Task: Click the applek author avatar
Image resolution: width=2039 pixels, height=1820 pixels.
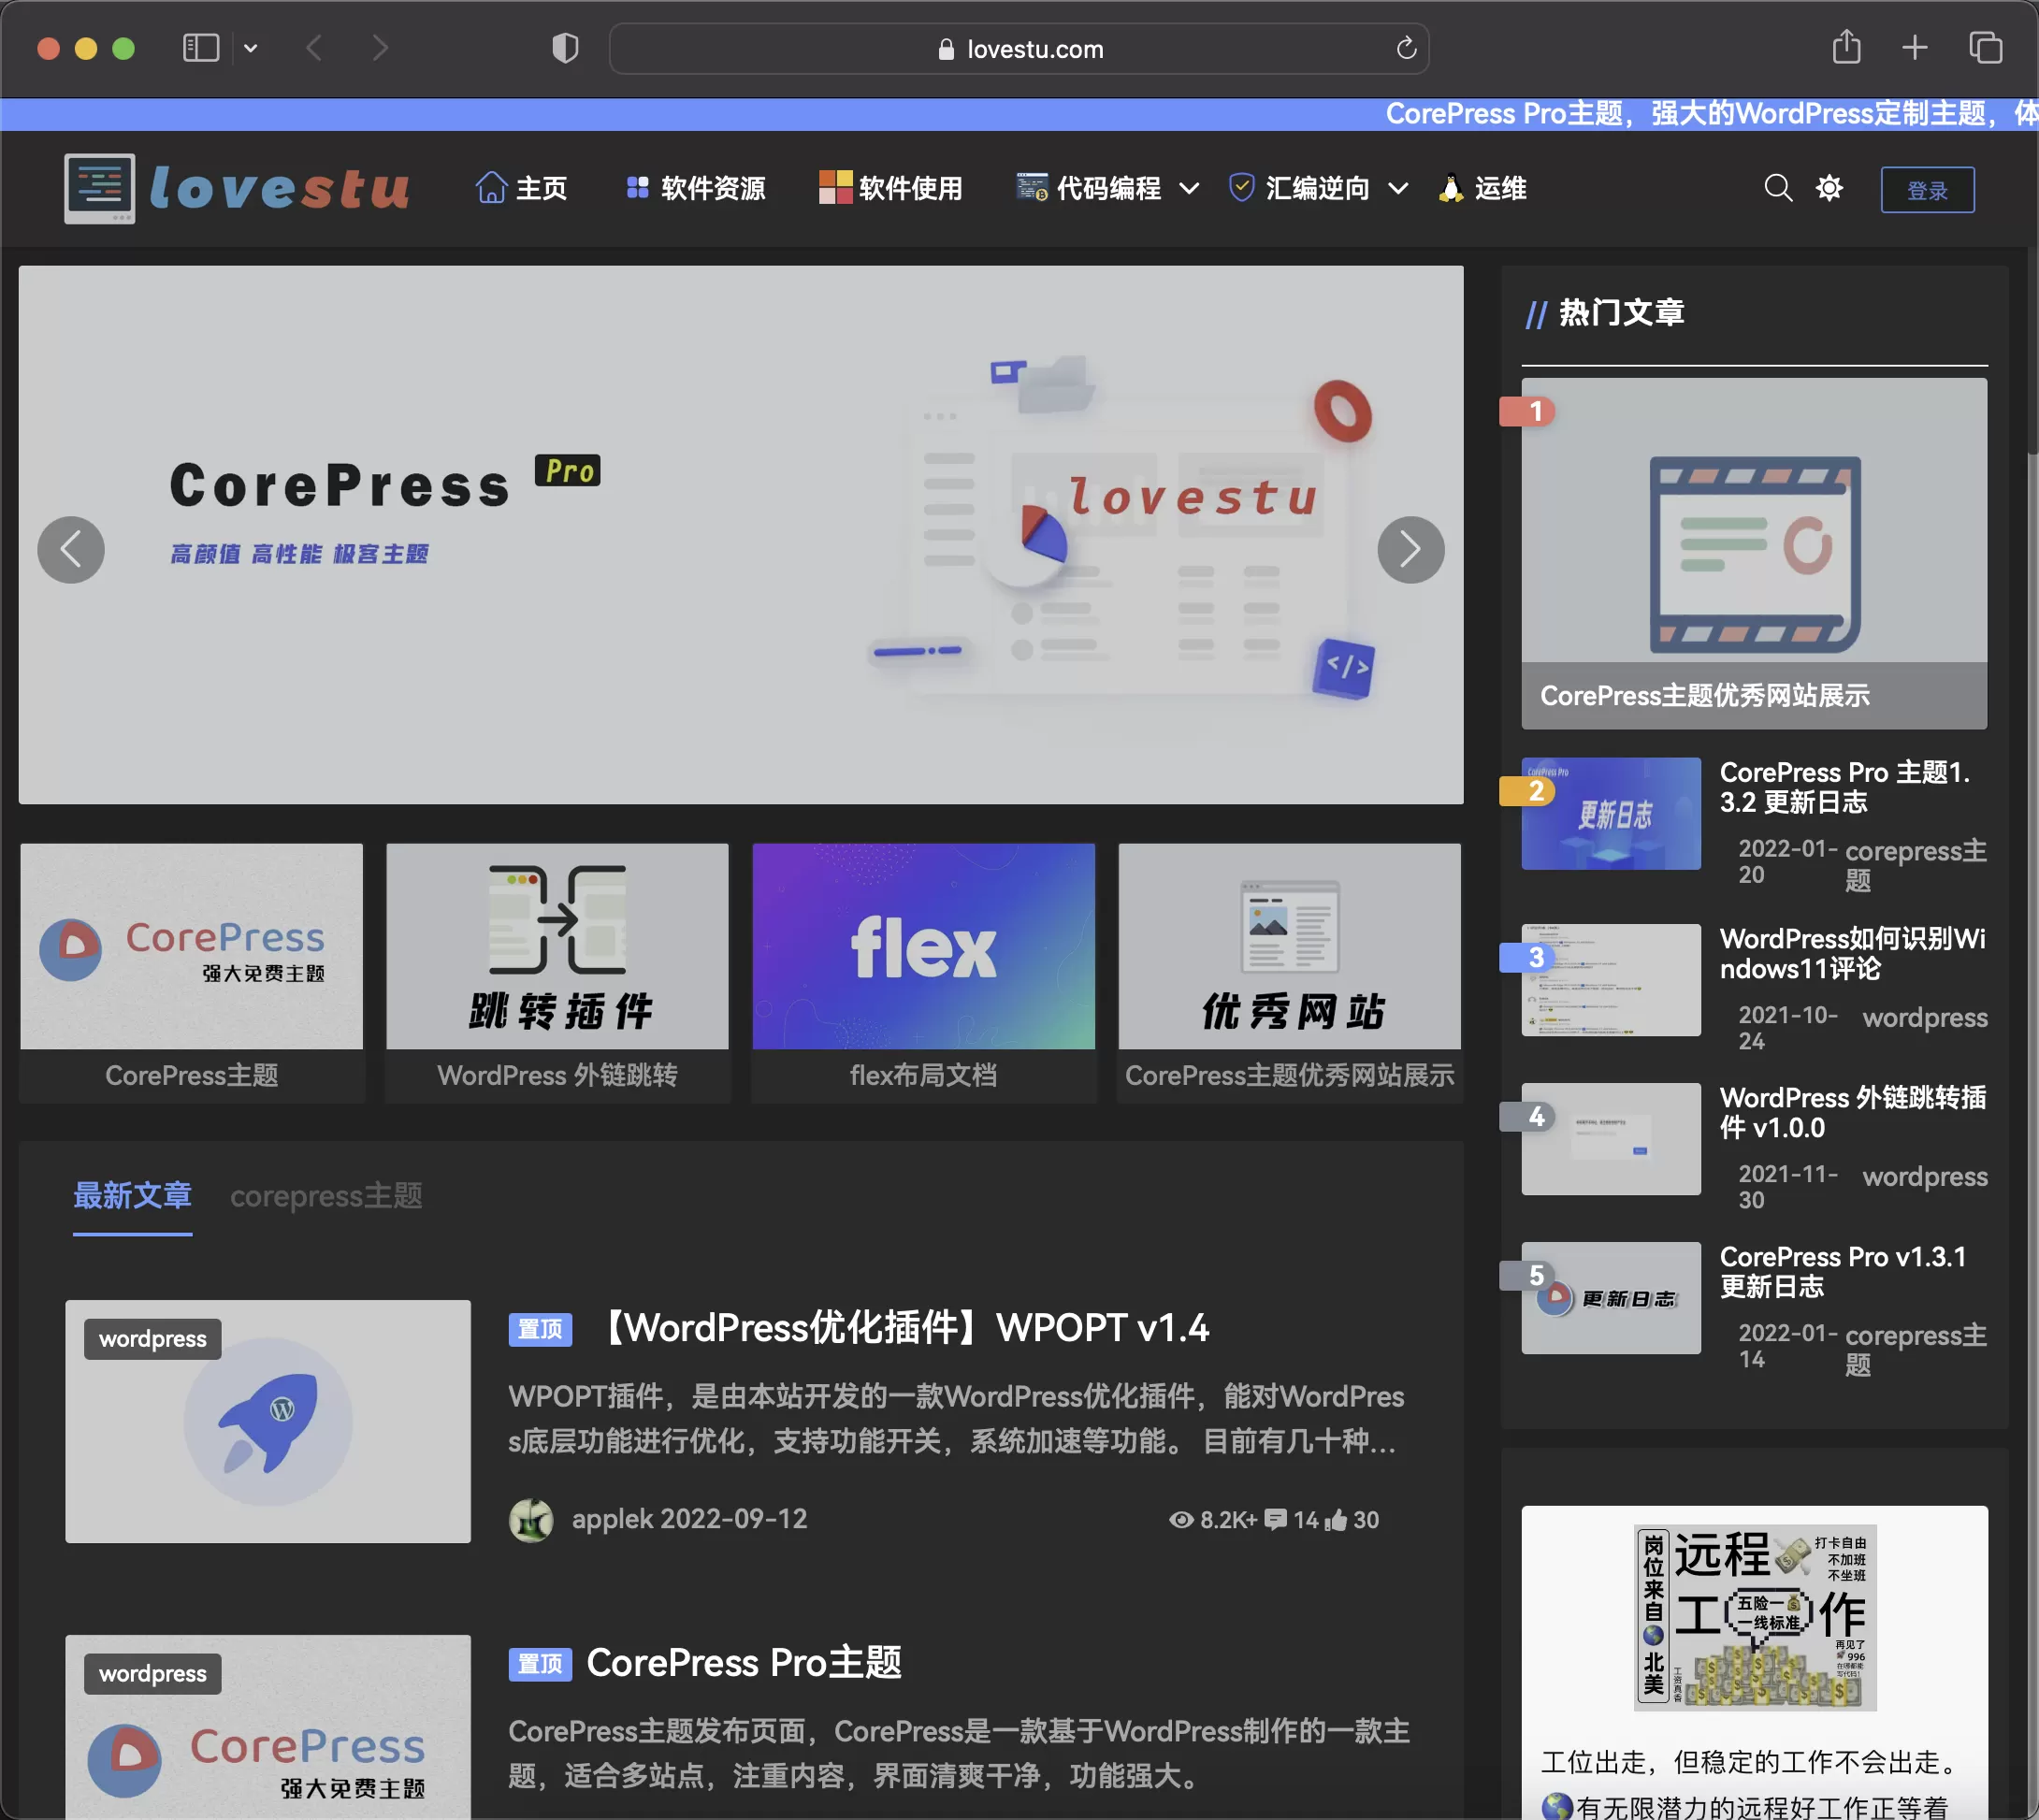Action: pyautogui.click(x=531, y=1520)
